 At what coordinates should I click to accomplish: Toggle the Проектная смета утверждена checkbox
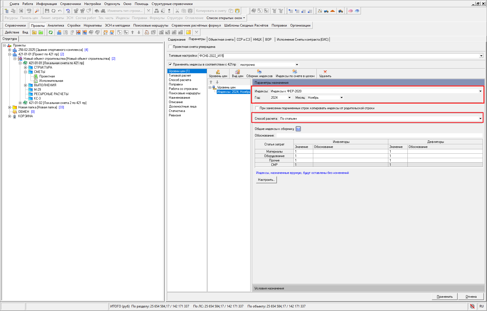pos(170,47)
